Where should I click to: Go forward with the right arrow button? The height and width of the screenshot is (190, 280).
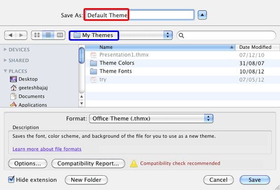point(21,35)
